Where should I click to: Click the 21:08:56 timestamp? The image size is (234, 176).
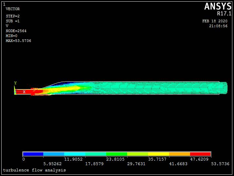click(218, 26)
